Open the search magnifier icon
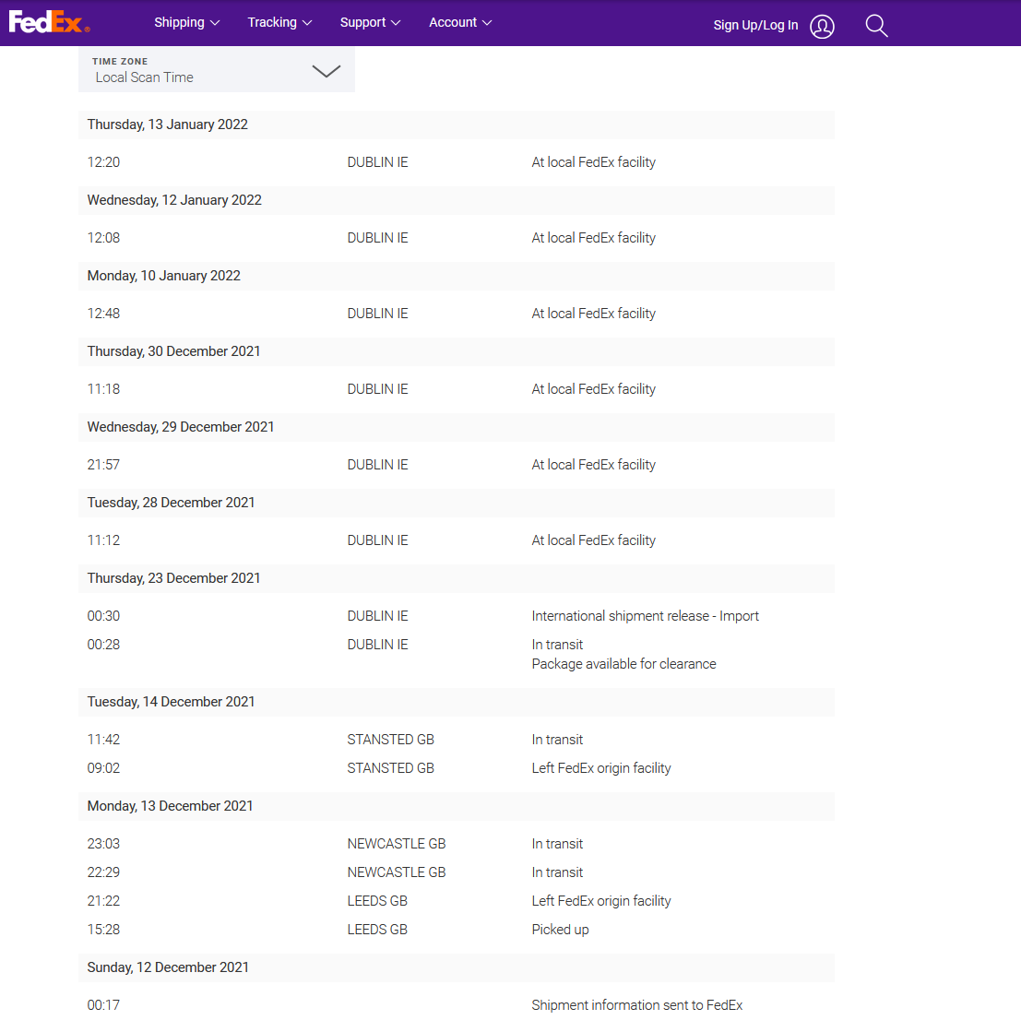Image resolution: width=1021 pixels, height=1032 pixels. [876, 26]
